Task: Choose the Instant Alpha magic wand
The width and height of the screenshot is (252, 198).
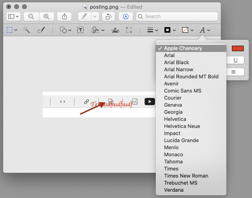Action: pos(26,30)
